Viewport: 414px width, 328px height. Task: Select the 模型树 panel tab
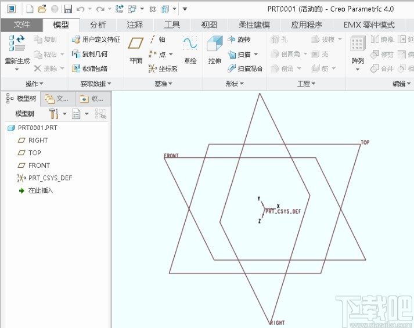pyautogui.click(x=21, y=99)
